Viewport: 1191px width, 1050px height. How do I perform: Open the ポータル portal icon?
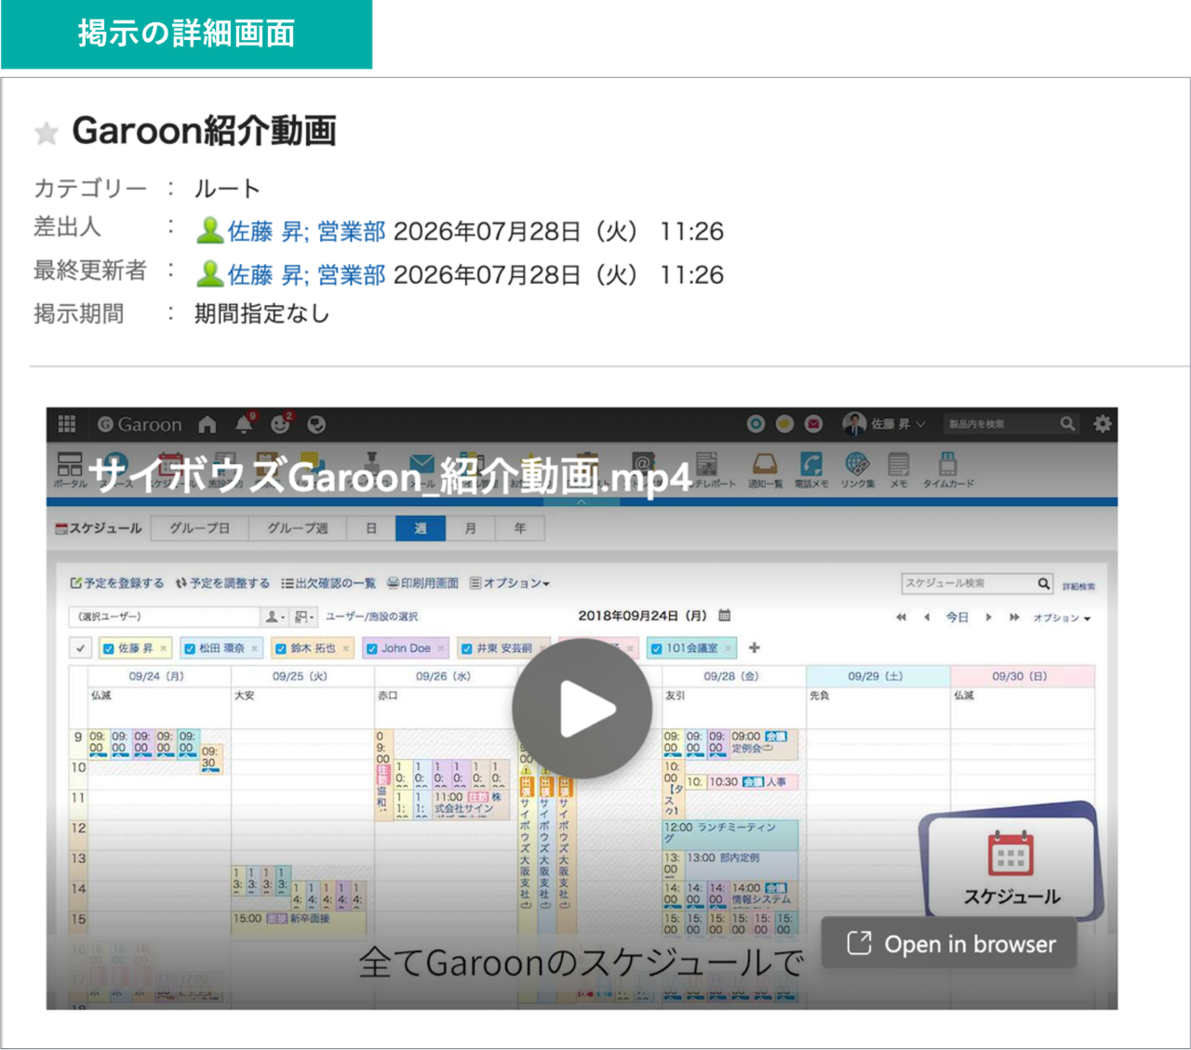70,470
